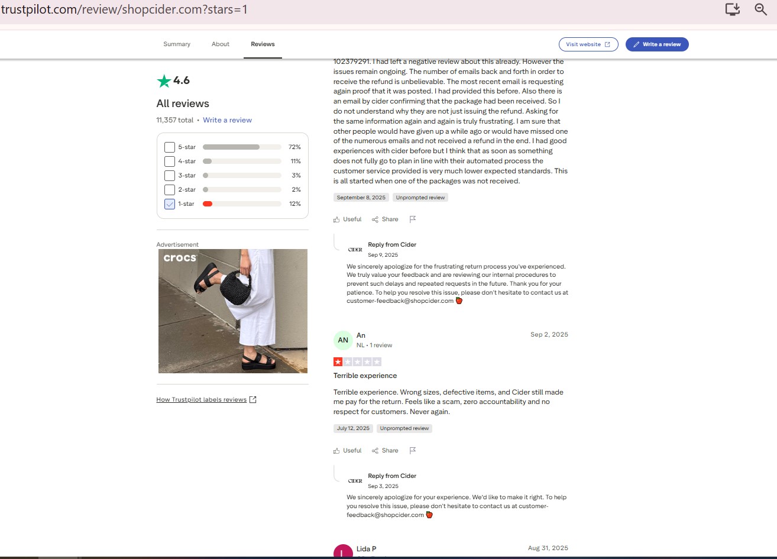Select the Reviews tab
This screenshot has height=559, width=777.
click(x=263, y=44)
